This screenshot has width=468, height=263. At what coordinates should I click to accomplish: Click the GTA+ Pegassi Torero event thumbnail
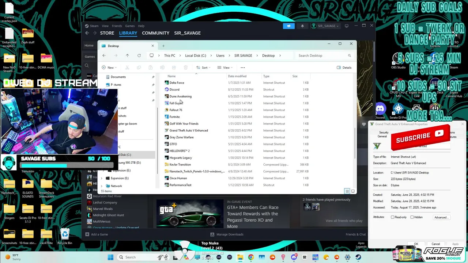pos(190,214)
